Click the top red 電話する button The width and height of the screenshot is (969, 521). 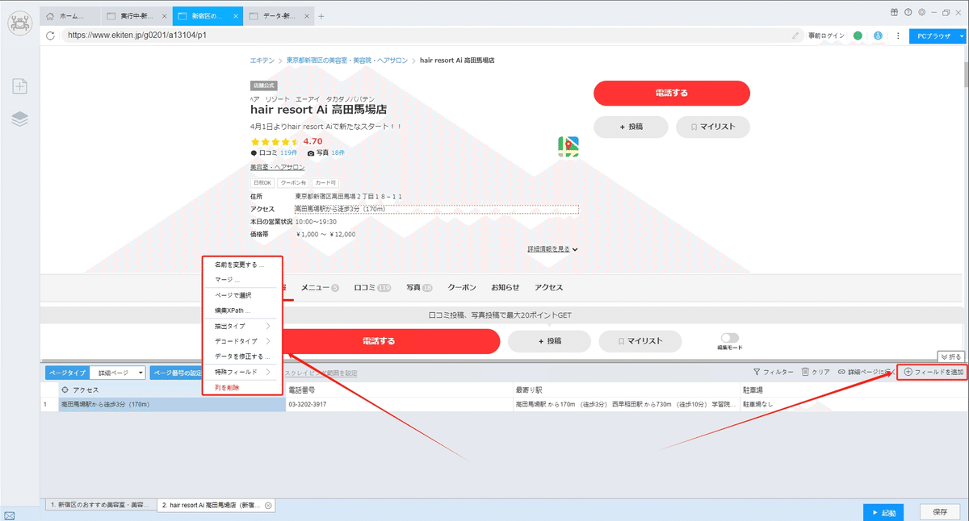click(672, 94)
